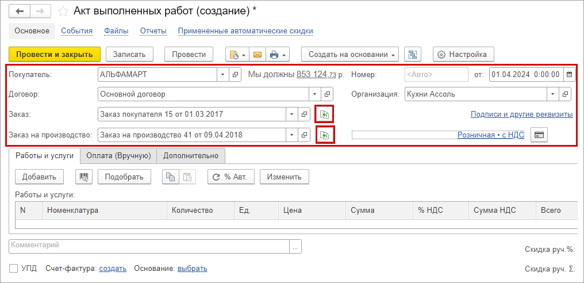Copy rows icon in the table toolbar
584x283 pixels.
171,177
